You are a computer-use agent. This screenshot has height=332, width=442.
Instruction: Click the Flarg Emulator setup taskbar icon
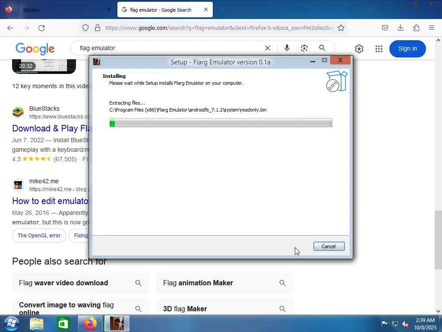(x=117, y=323)
